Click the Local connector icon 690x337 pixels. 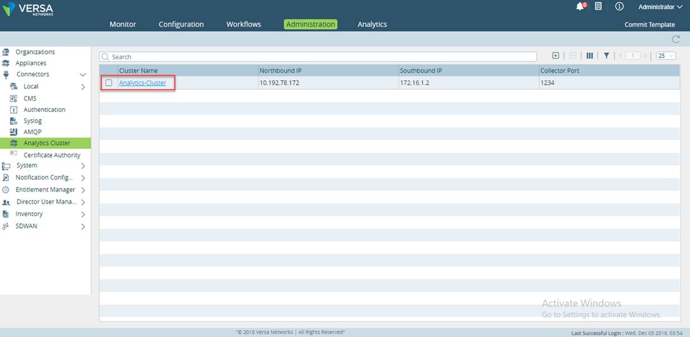tap(14, 86)
